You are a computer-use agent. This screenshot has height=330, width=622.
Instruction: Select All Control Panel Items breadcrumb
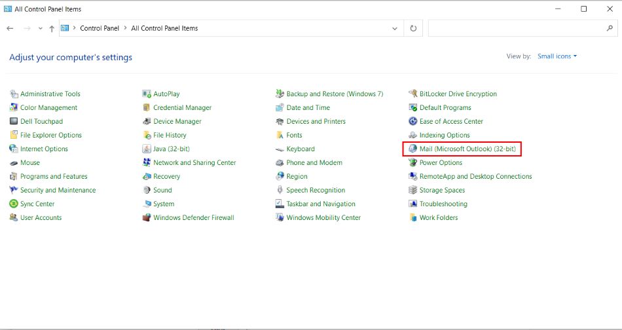pos(164,29)
